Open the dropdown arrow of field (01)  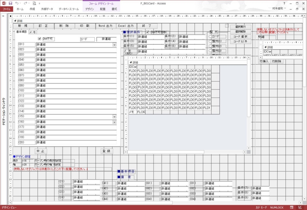pos(114,45)
